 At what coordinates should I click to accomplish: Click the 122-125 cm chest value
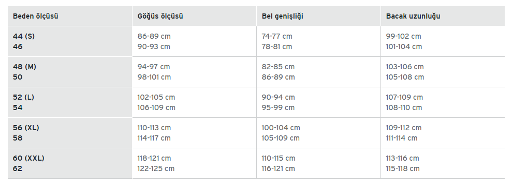click(x=156, y=168)
